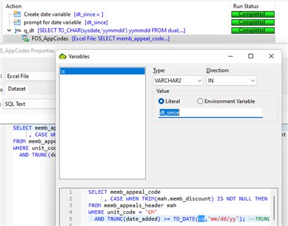Select the Environment Variable radio button

(200, 101)
